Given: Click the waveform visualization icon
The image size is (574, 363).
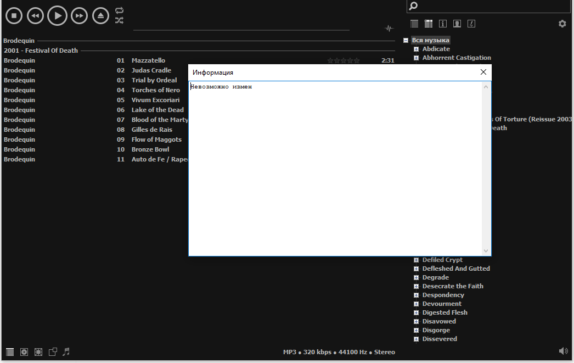Looking at the screenshot, I should (389, 29).
